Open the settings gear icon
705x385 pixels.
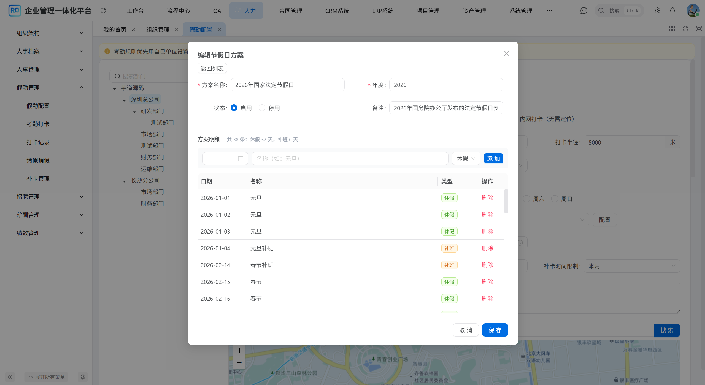[657, 10]
